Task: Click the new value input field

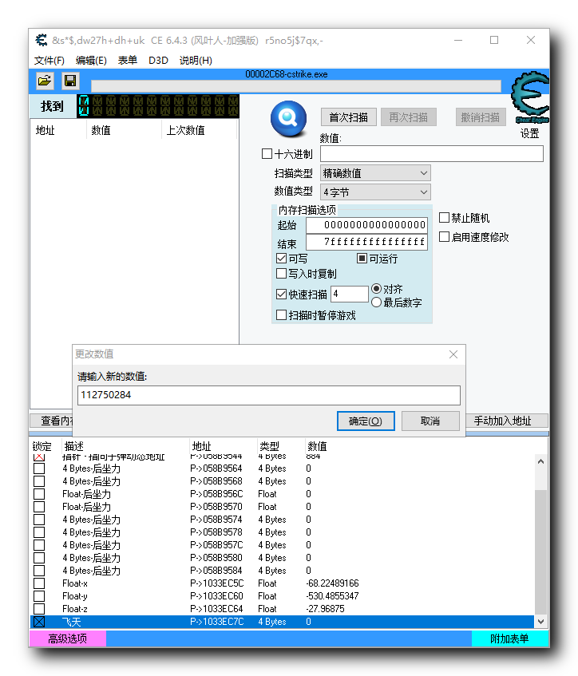Action: (269, 395)
